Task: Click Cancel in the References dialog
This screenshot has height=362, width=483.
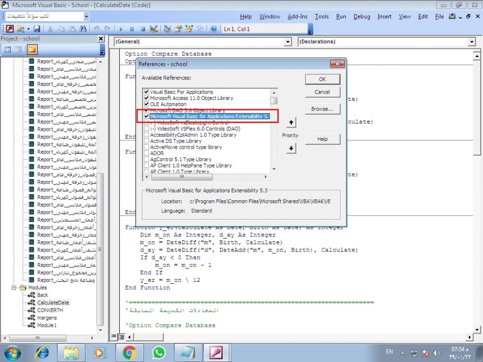Action: click(323, 92)
